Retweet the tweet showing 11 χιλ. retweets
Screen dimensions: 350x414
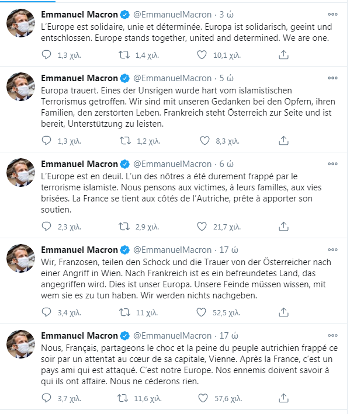coord(124,312)
